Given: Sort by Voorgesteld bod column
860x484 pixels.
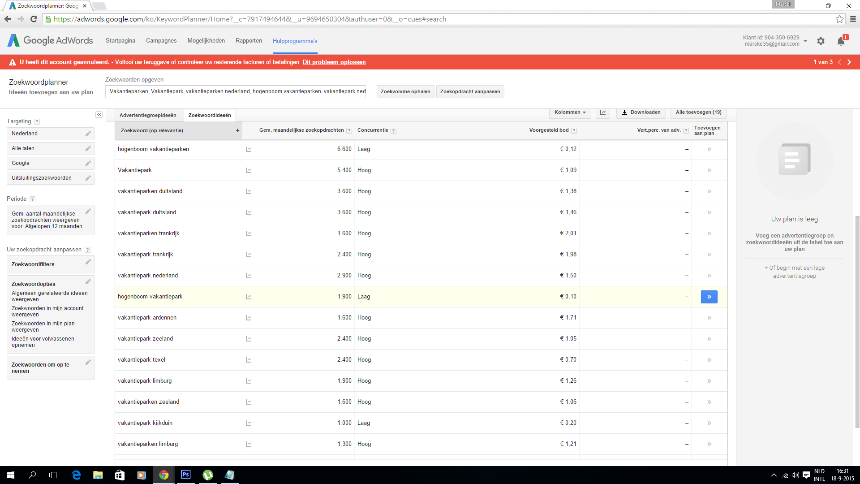Looking at the screenshot, I should [x=549, y=130].
